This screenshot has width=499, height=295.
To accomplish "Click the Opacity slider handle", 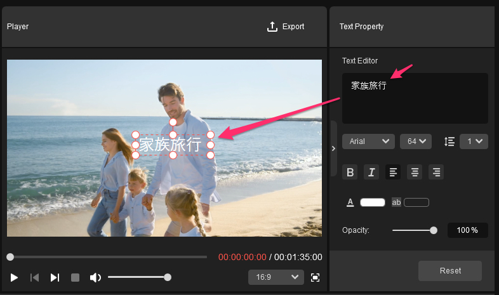I will tap(434, 230).
